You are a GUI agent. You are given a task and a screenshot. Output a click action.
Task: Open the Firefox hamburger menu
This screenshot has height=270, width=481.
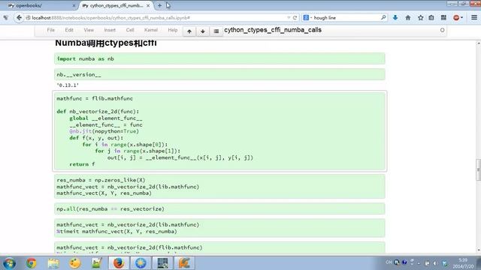click(x=474, y=18)
